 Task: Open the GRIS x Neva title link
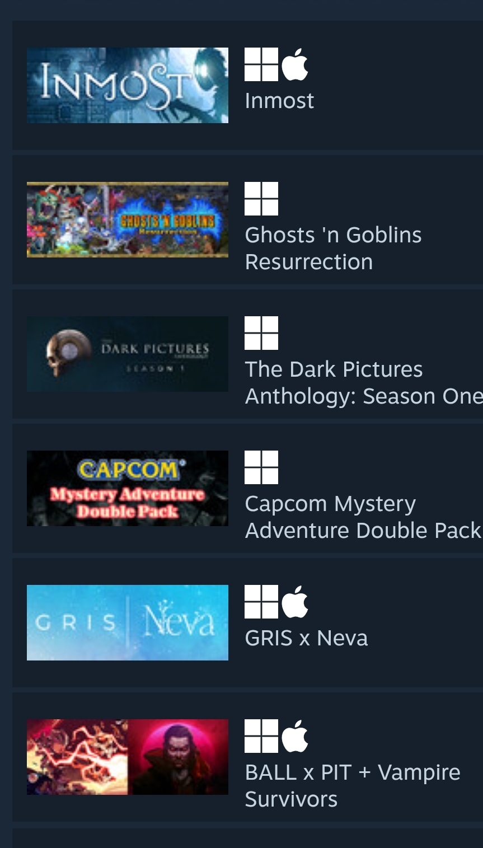coord(306,638)
